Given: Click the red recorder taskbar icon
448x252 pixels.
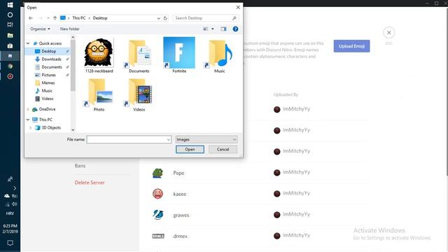Looking at the screenshot, I should click(x=10, y=76).
